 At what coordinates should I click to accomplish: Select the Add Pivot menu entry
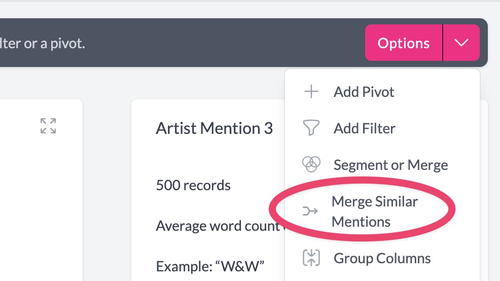[364, 92]
